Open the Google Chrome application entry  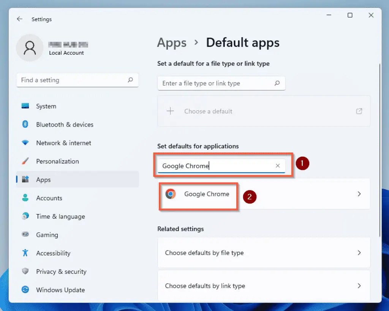coord(264,194)
